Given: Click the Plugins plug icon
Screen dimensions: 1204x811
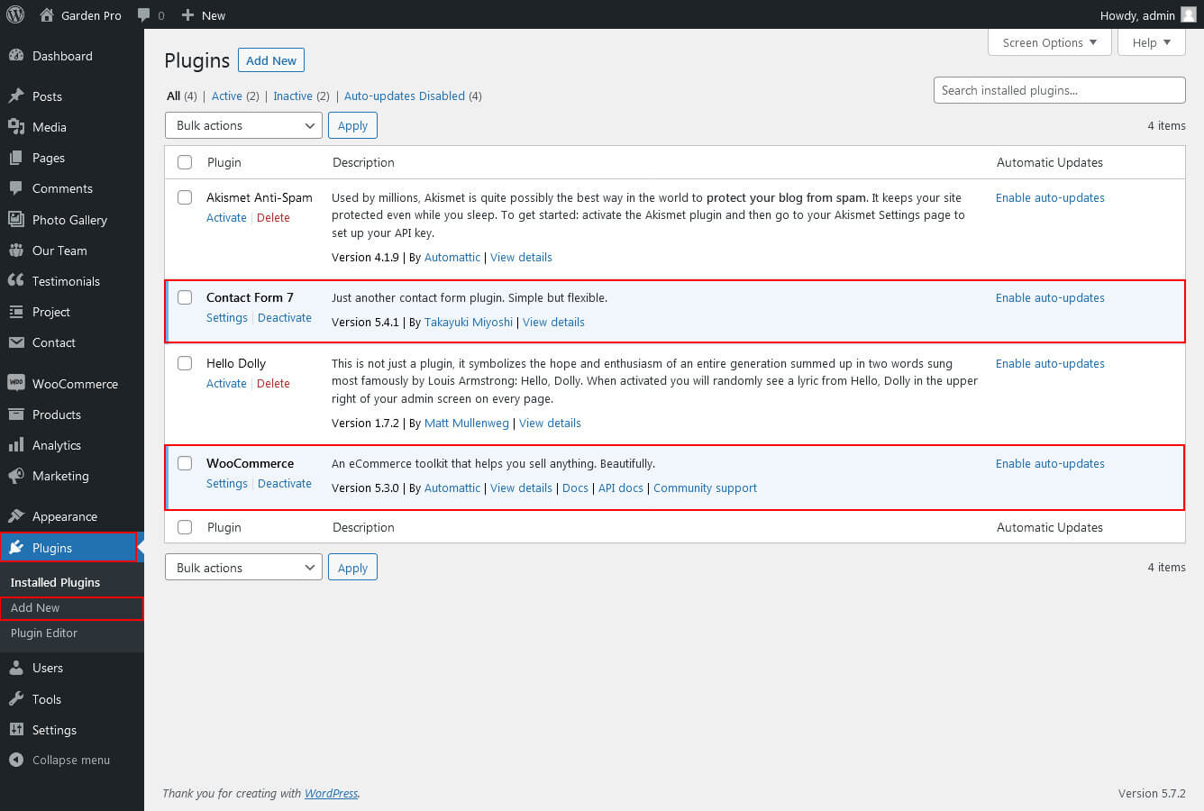Looking at the screenshot, I should (x=15, y=548).
